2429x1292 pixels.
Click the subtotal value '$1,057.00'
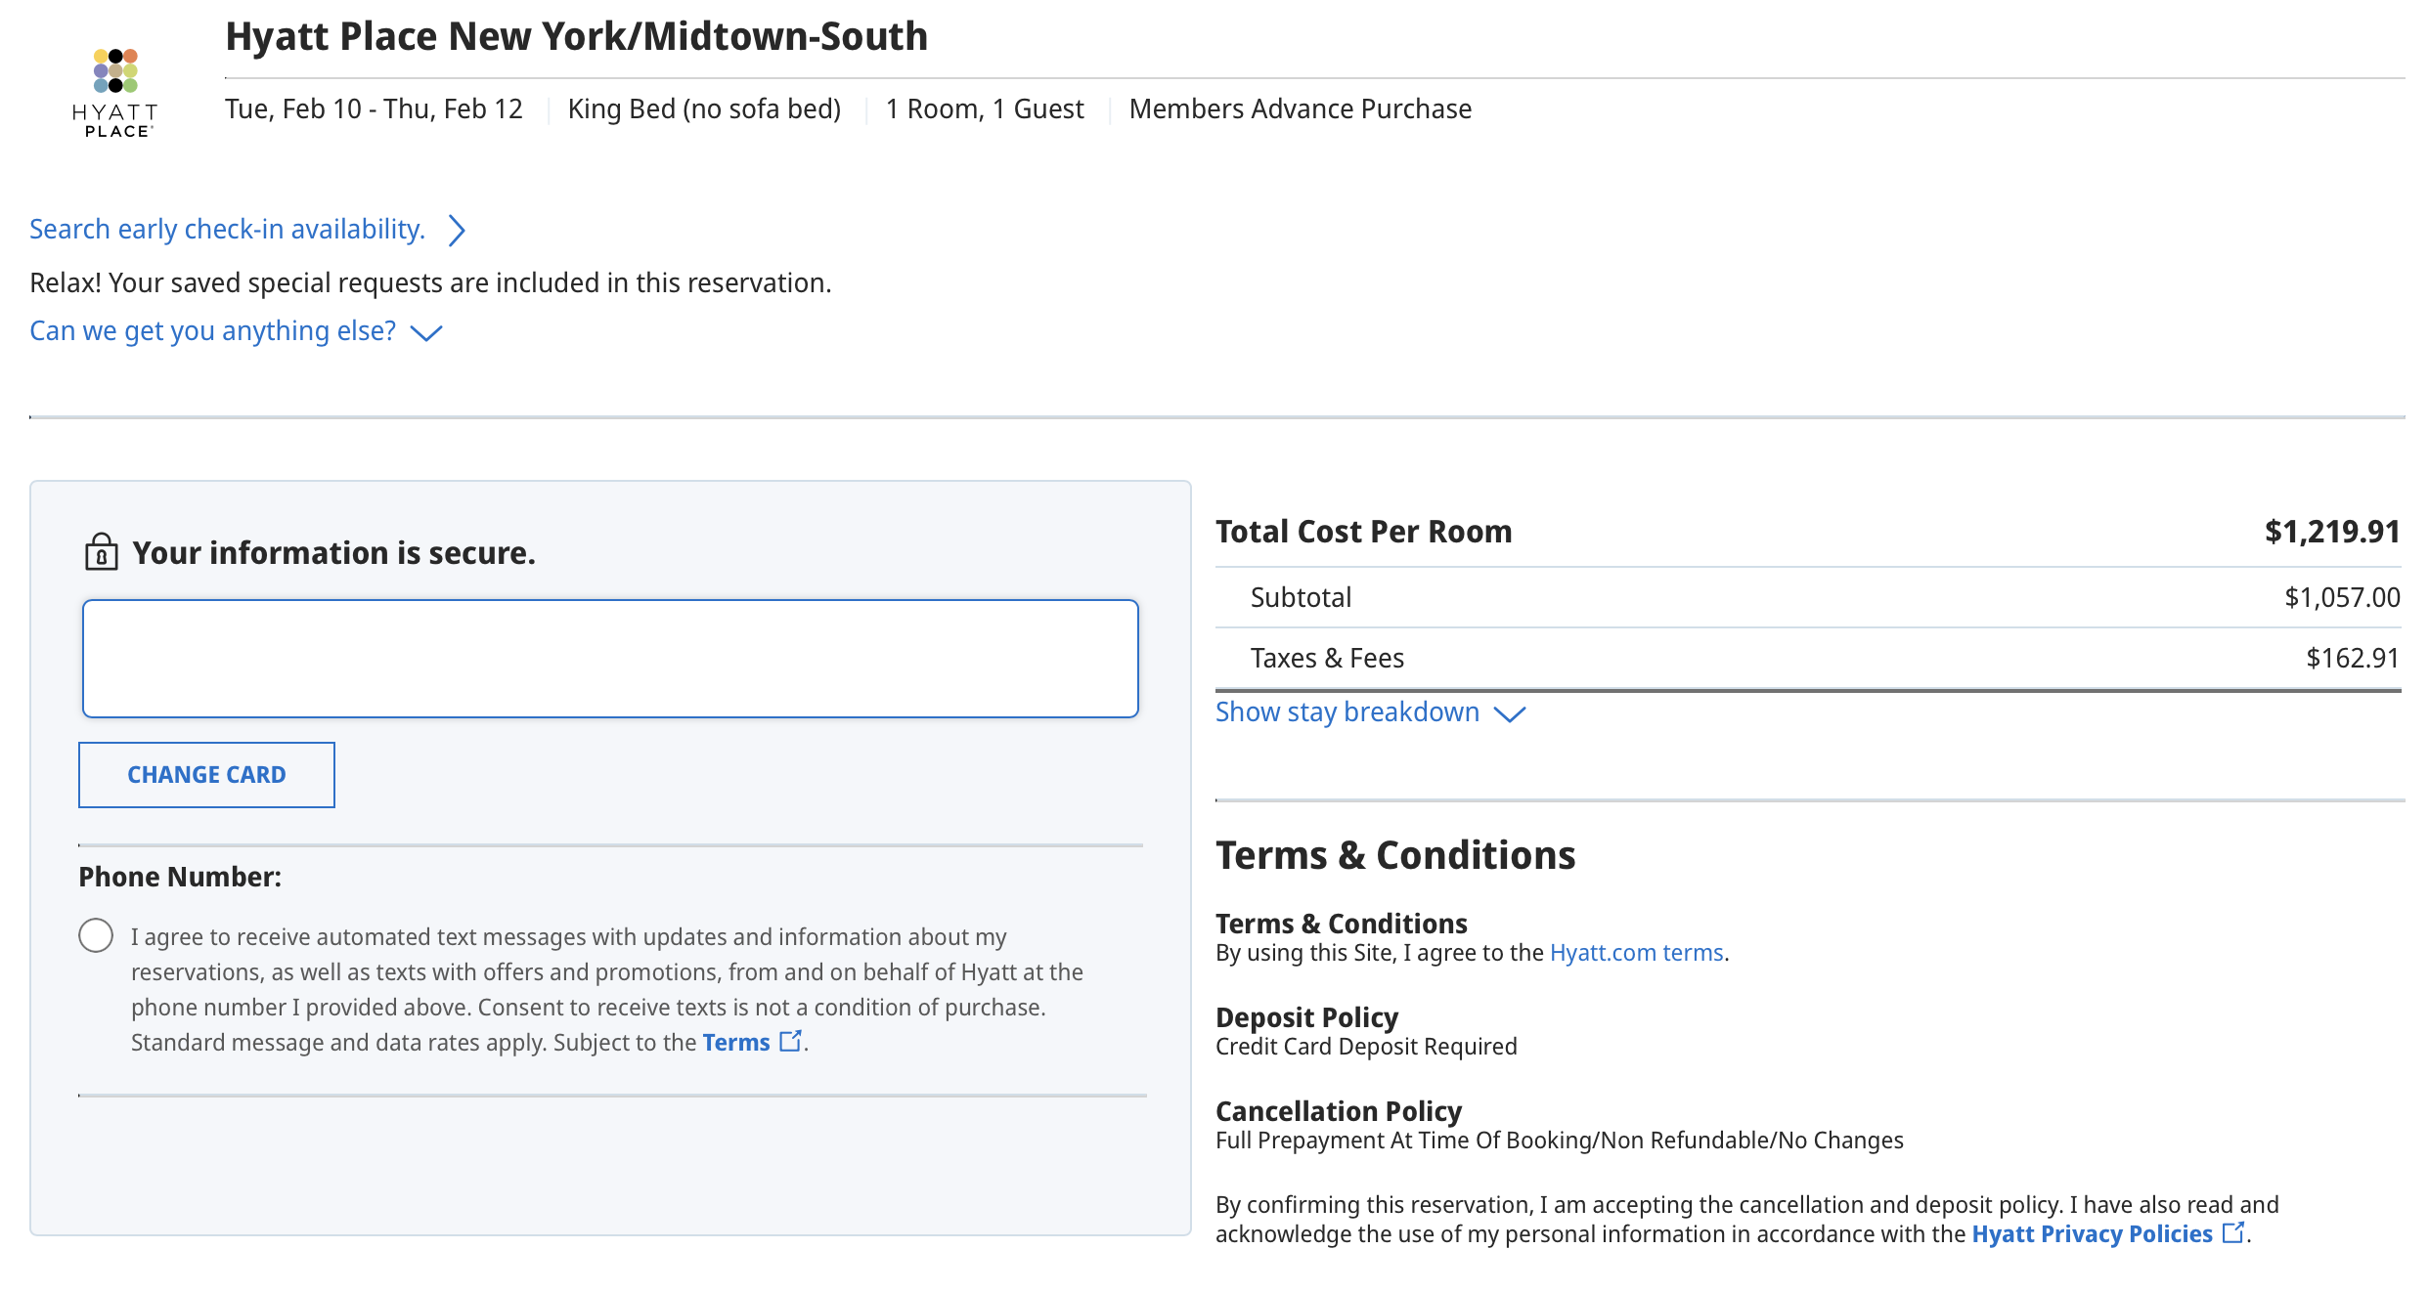[2342, 597]
